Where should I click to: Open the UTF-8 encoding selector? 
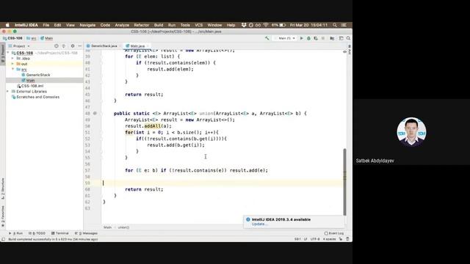tap(315, 239)
